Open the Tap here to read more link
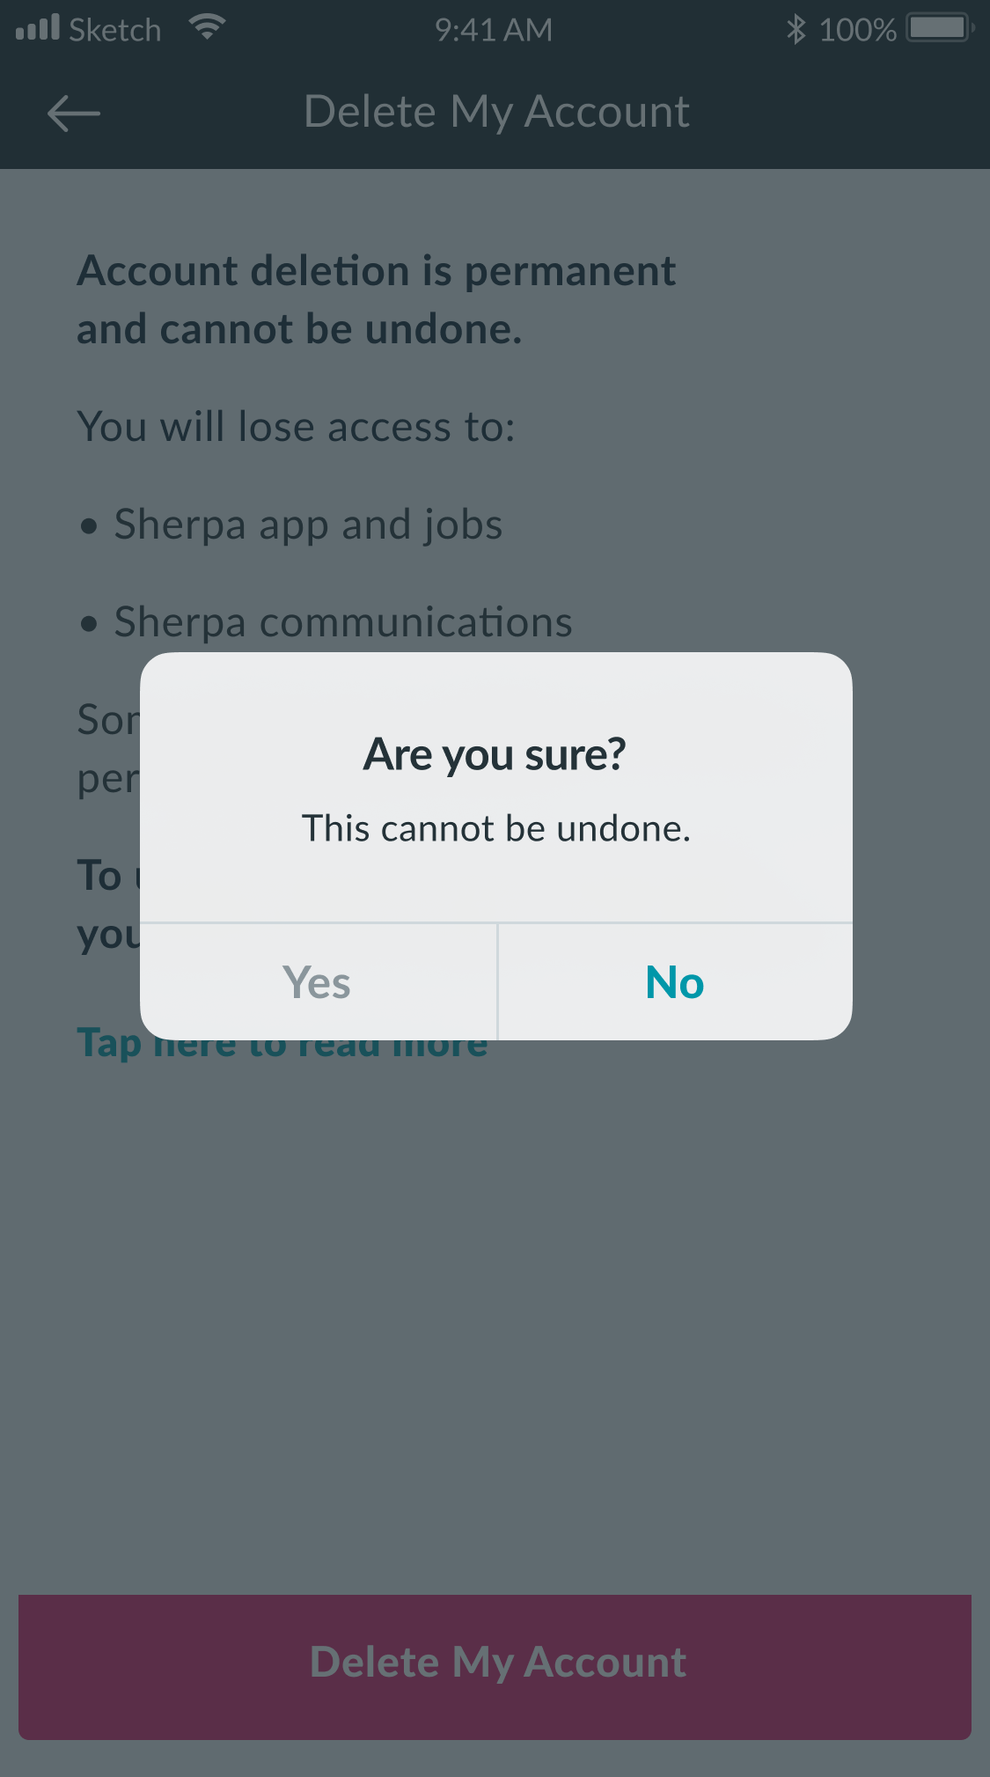The image size is (990, 1777). (x=282, y=1043)
